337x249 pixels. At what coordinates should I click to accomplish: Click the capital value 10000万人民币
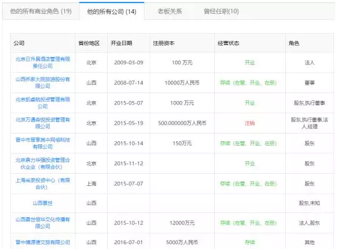click(182, 83)
